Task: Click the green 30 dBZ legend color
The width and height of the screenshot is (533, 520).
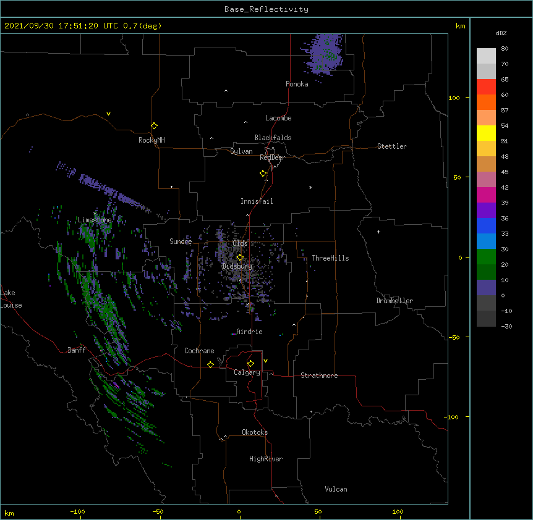Action: click(x=486, y=257)
